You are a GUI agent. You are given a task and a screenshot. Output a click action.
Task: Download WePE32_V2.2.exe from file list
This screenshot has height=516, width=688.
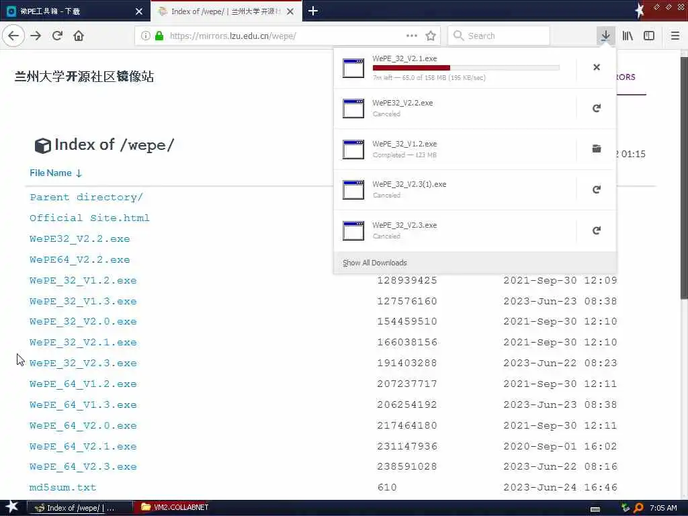(80, 239)
